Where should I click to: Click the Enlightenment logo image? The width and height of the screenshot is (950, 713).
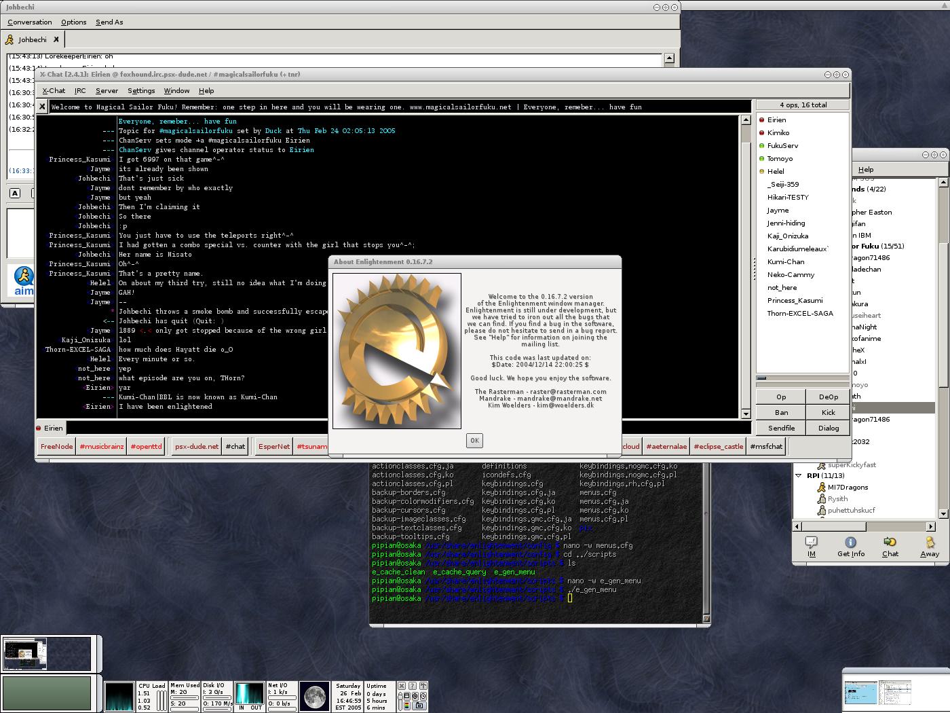397,351
